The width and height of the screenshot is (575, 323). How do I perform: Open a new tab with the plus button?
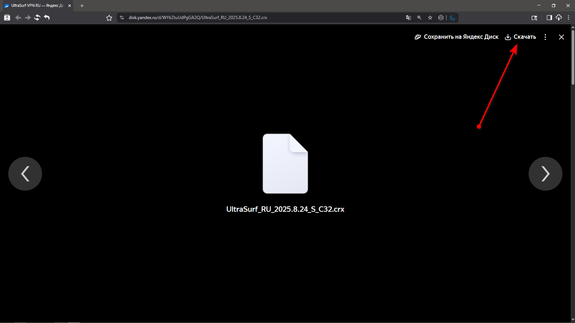82,6
